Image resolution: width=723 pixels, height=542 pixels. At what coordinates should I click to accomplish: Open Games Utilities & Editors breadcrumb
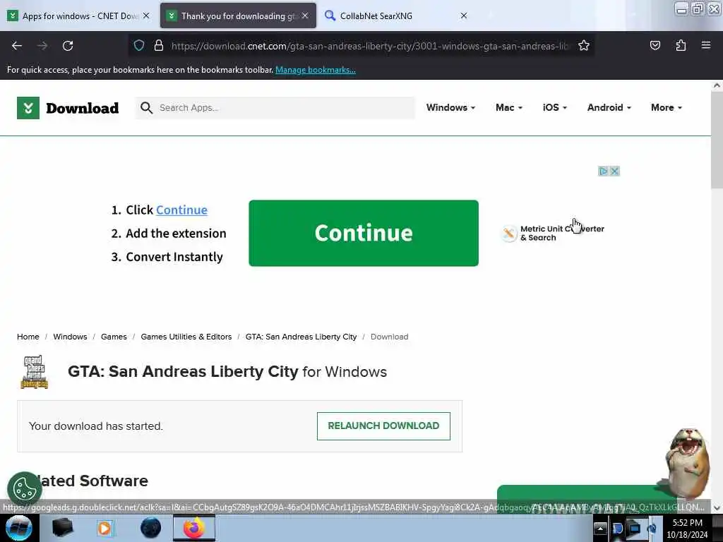186,337
